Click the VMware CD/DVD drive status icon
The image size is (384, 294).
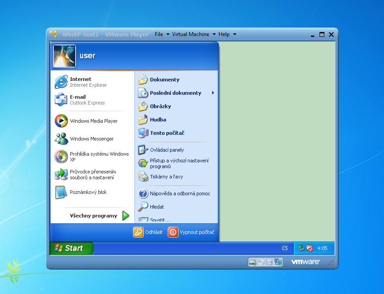pyautogui.click(x=261, y=262)
